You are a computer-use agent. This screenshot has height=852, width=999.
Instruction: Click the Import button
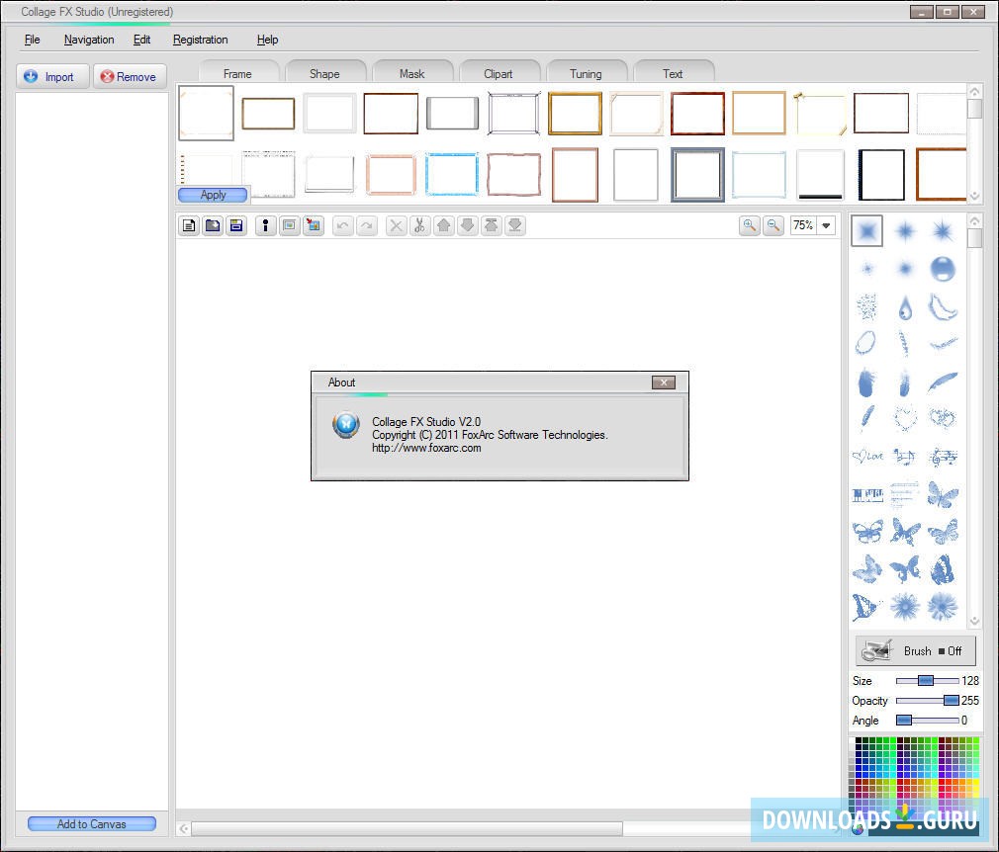[52, 76]
